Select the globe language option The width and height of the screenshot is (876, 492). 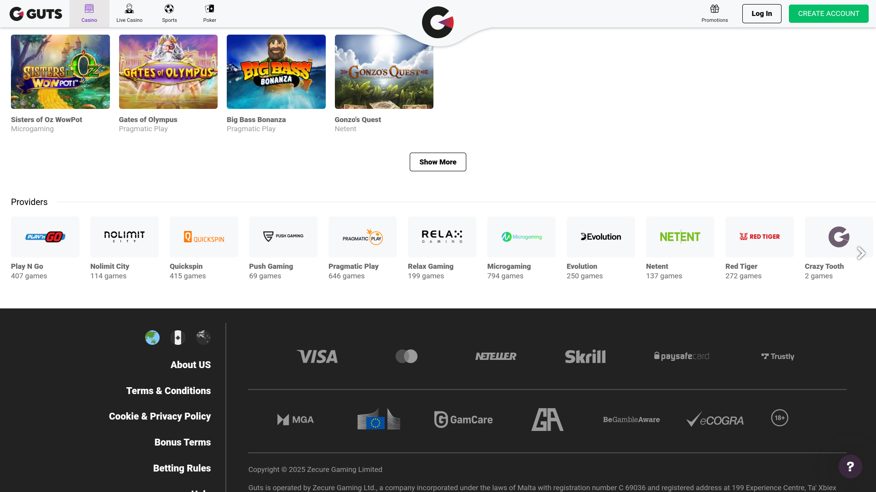tap(152, 338)
